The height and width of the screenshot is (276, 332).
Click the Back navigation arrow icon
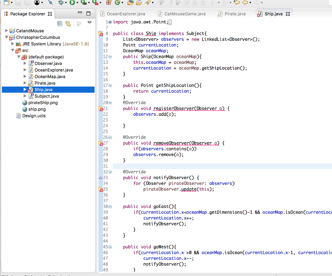[245, 3]
